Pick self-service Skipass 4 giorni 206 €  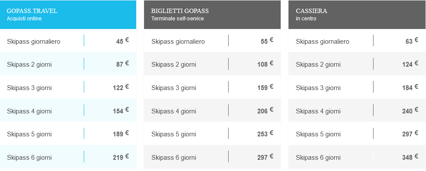[x=212, y=110]
